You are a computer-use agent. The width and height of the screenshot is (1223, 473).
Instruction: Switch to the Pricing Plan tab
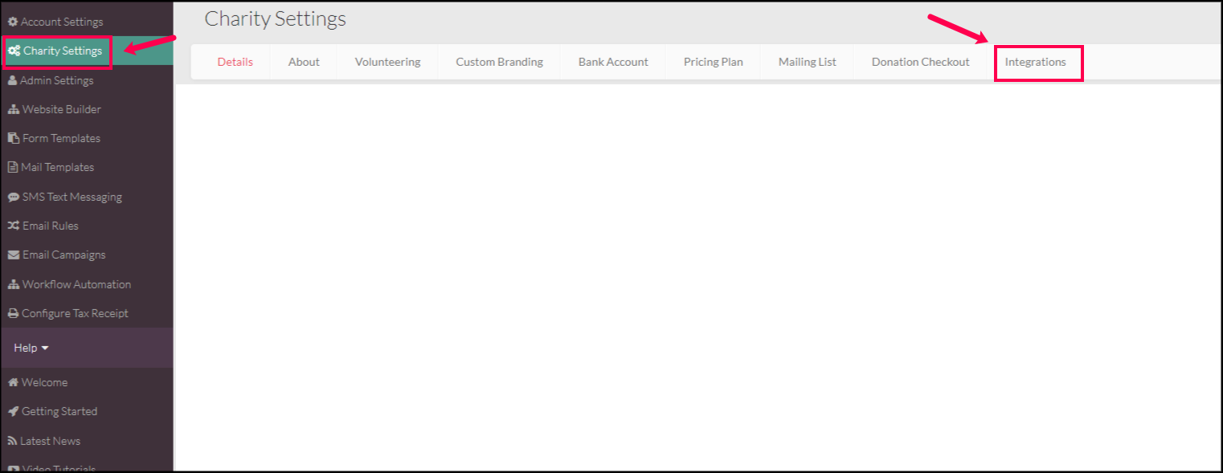coord(714,62)
